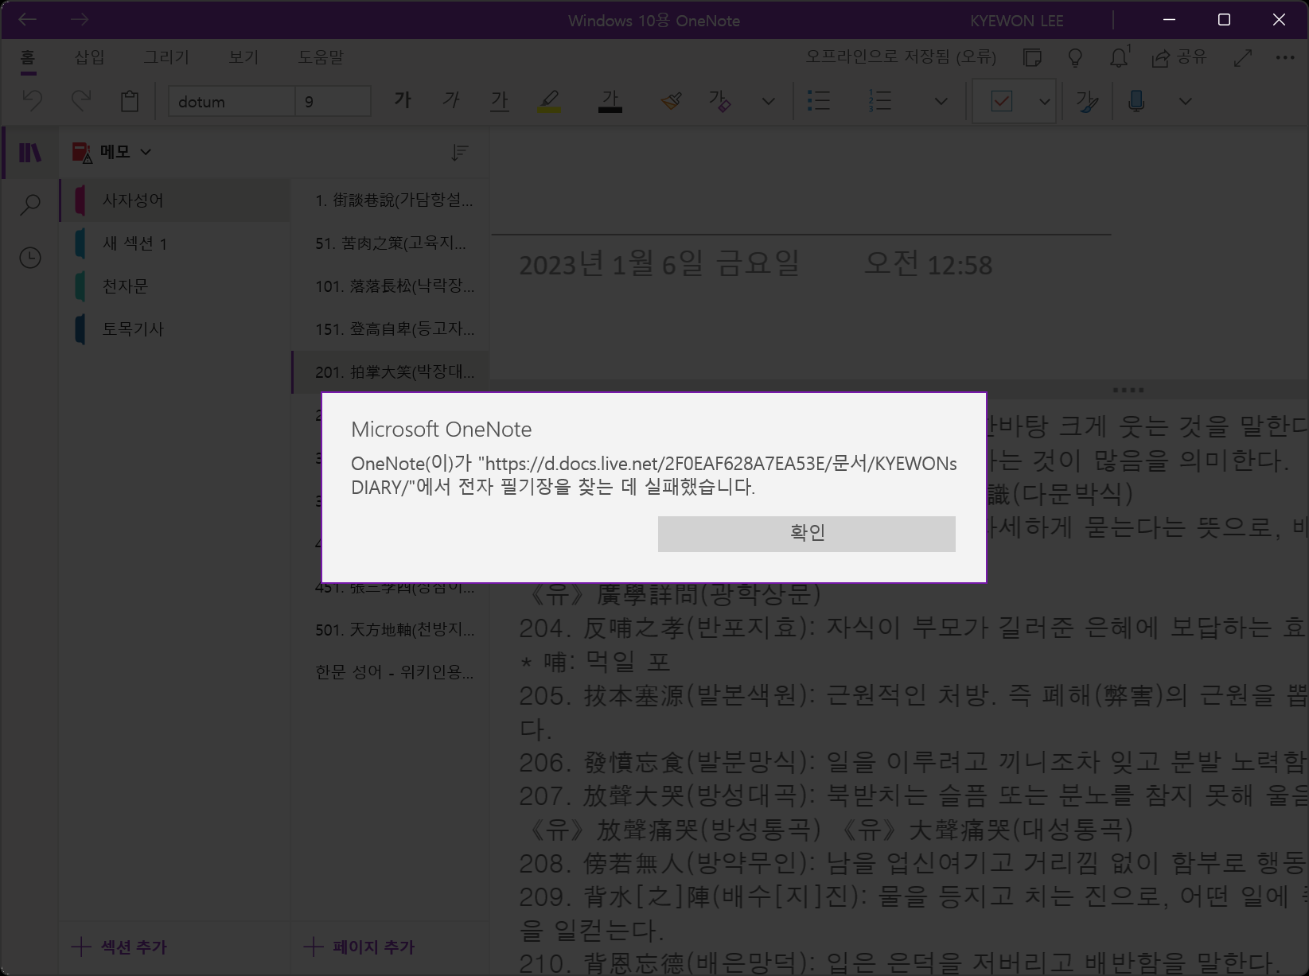Select the 토목기사 section
The image size is (1309, 976).
click(x=174, y=329)
